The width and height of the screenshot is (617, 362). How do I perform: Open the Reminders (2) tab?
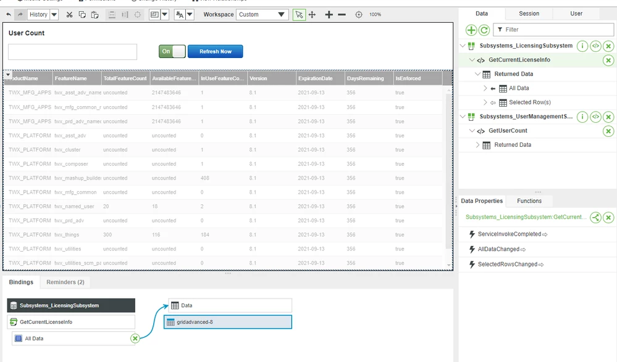[x=65, y=282]
